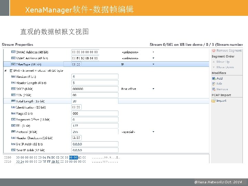Click the ECN field icon
248x186 pixels.
[13, 95]
